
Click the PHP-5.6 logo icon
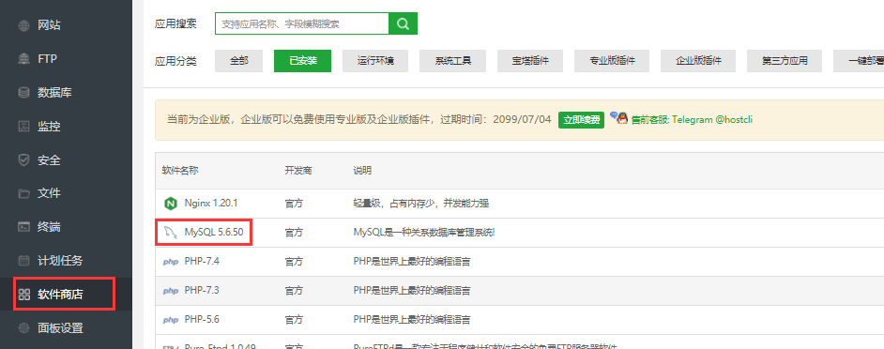[x=170, y=320]
